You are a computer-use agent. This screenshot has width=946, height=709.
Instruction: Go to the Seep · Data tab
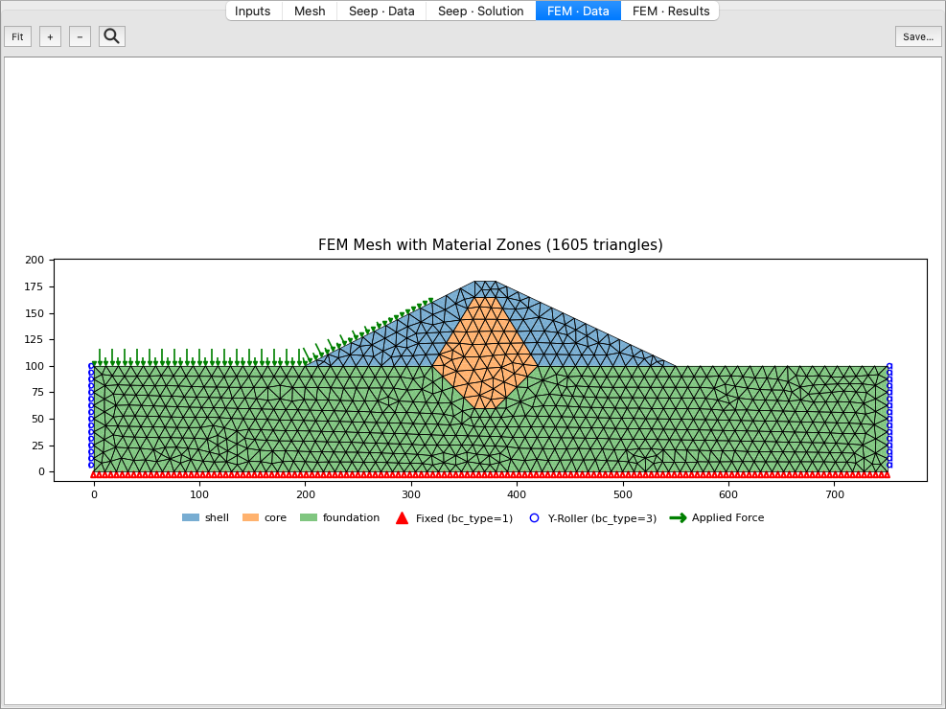click(381, 11)
